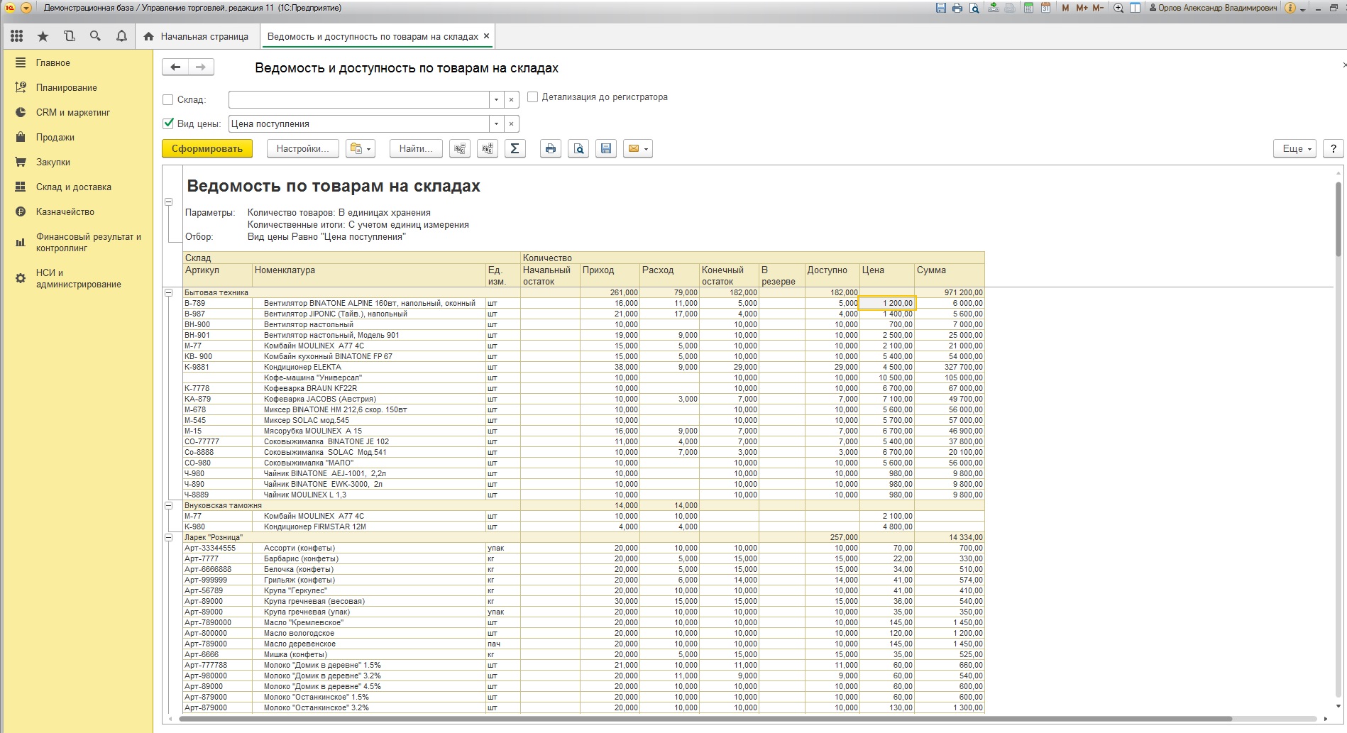Screen dimensions: 1347x733
Task: Open the calculator icon in title bar
Action: pyautogui.click(x=1028, y=8)
